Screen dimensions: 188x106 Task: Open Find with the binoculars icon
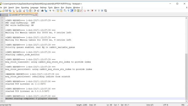click(42, 11)
